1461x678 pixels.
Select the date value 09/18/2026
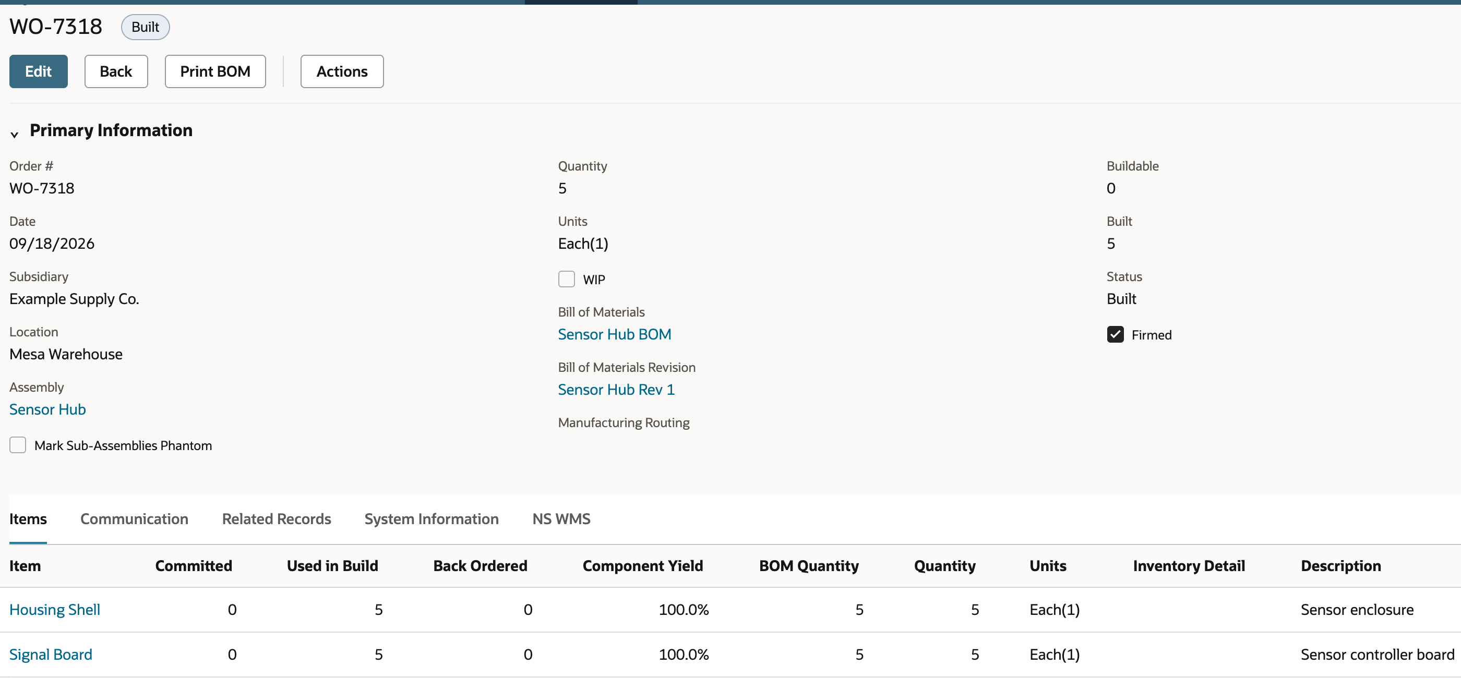pyautogui.click(x=52, y=244)
